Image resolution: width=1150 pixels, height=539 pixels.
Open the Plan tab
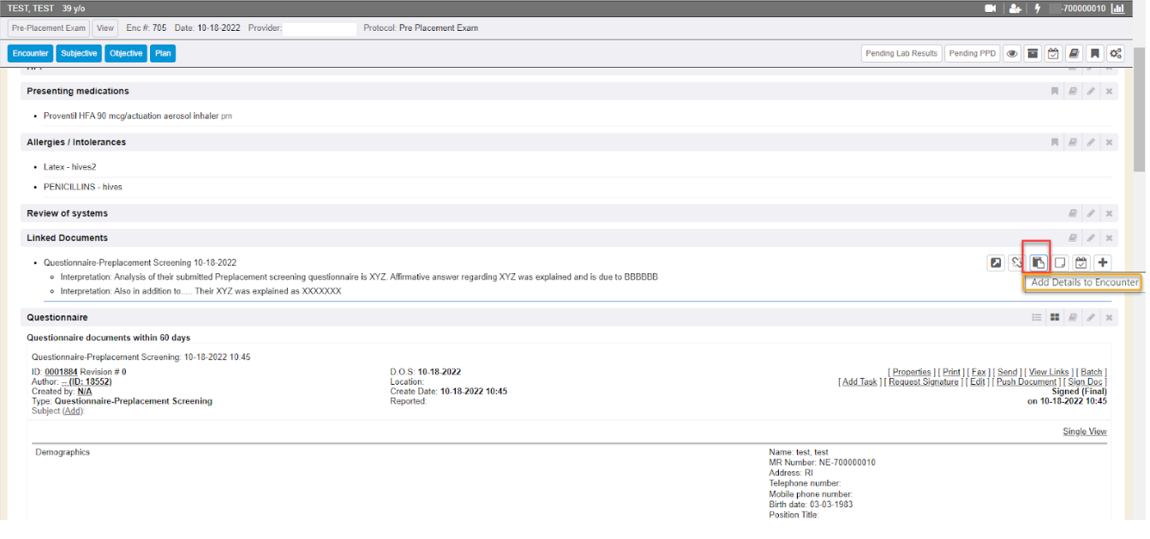click(x=163, y=53)
